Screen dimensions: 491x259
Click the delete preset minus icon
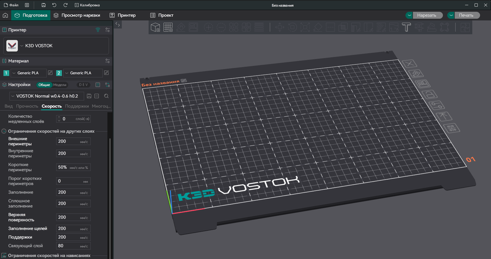[97, 96]
